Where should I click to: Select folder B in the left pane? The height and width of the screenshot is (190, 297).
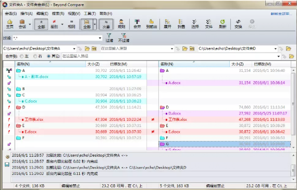(x=81, y=89)
